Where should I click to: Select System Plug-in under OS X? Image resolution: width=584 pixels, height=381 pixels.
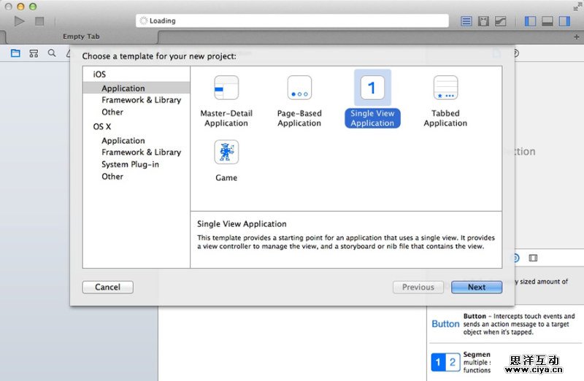[130, 164]
